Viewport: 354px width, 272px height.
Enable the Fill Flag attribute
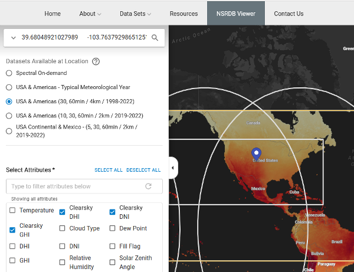click(x=112, y=246)
